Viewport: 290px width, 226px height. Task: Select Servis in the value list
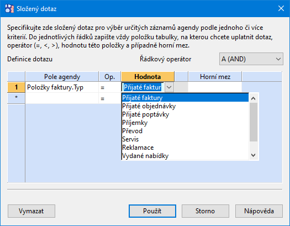(185, 139)
